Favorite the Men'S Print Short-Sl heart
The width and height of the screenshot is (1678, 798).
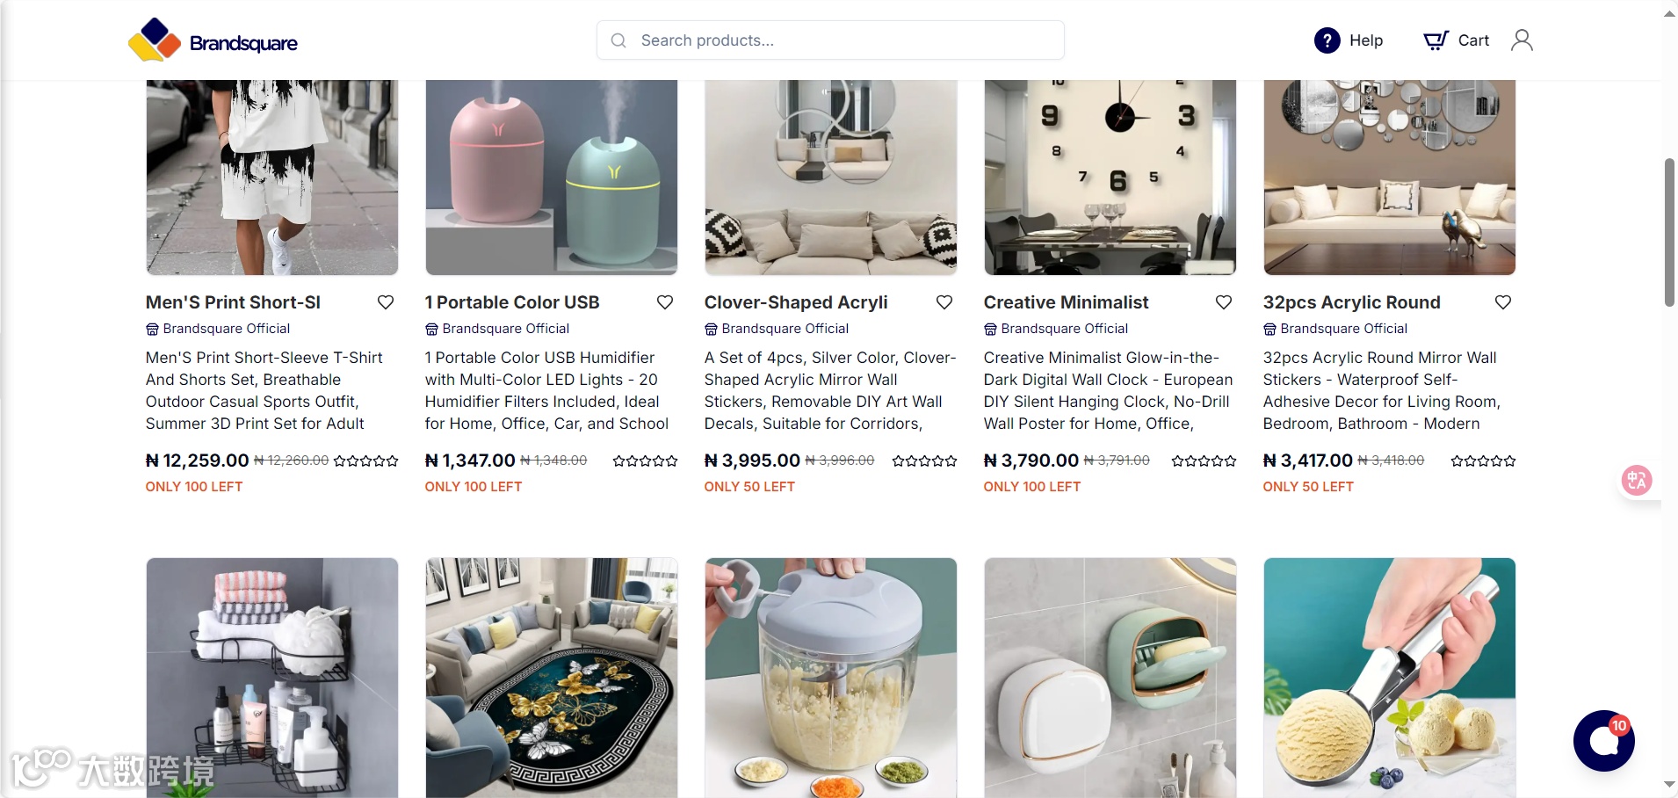coord(386,302)
